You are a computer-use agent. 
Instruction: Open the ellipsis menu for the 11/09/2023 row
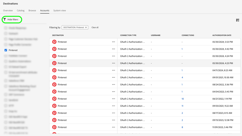click(114, 127)
